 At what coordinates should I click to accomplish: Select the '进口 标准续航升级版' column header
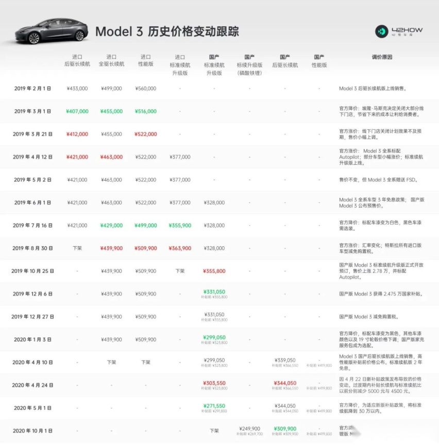coord(180,65)
